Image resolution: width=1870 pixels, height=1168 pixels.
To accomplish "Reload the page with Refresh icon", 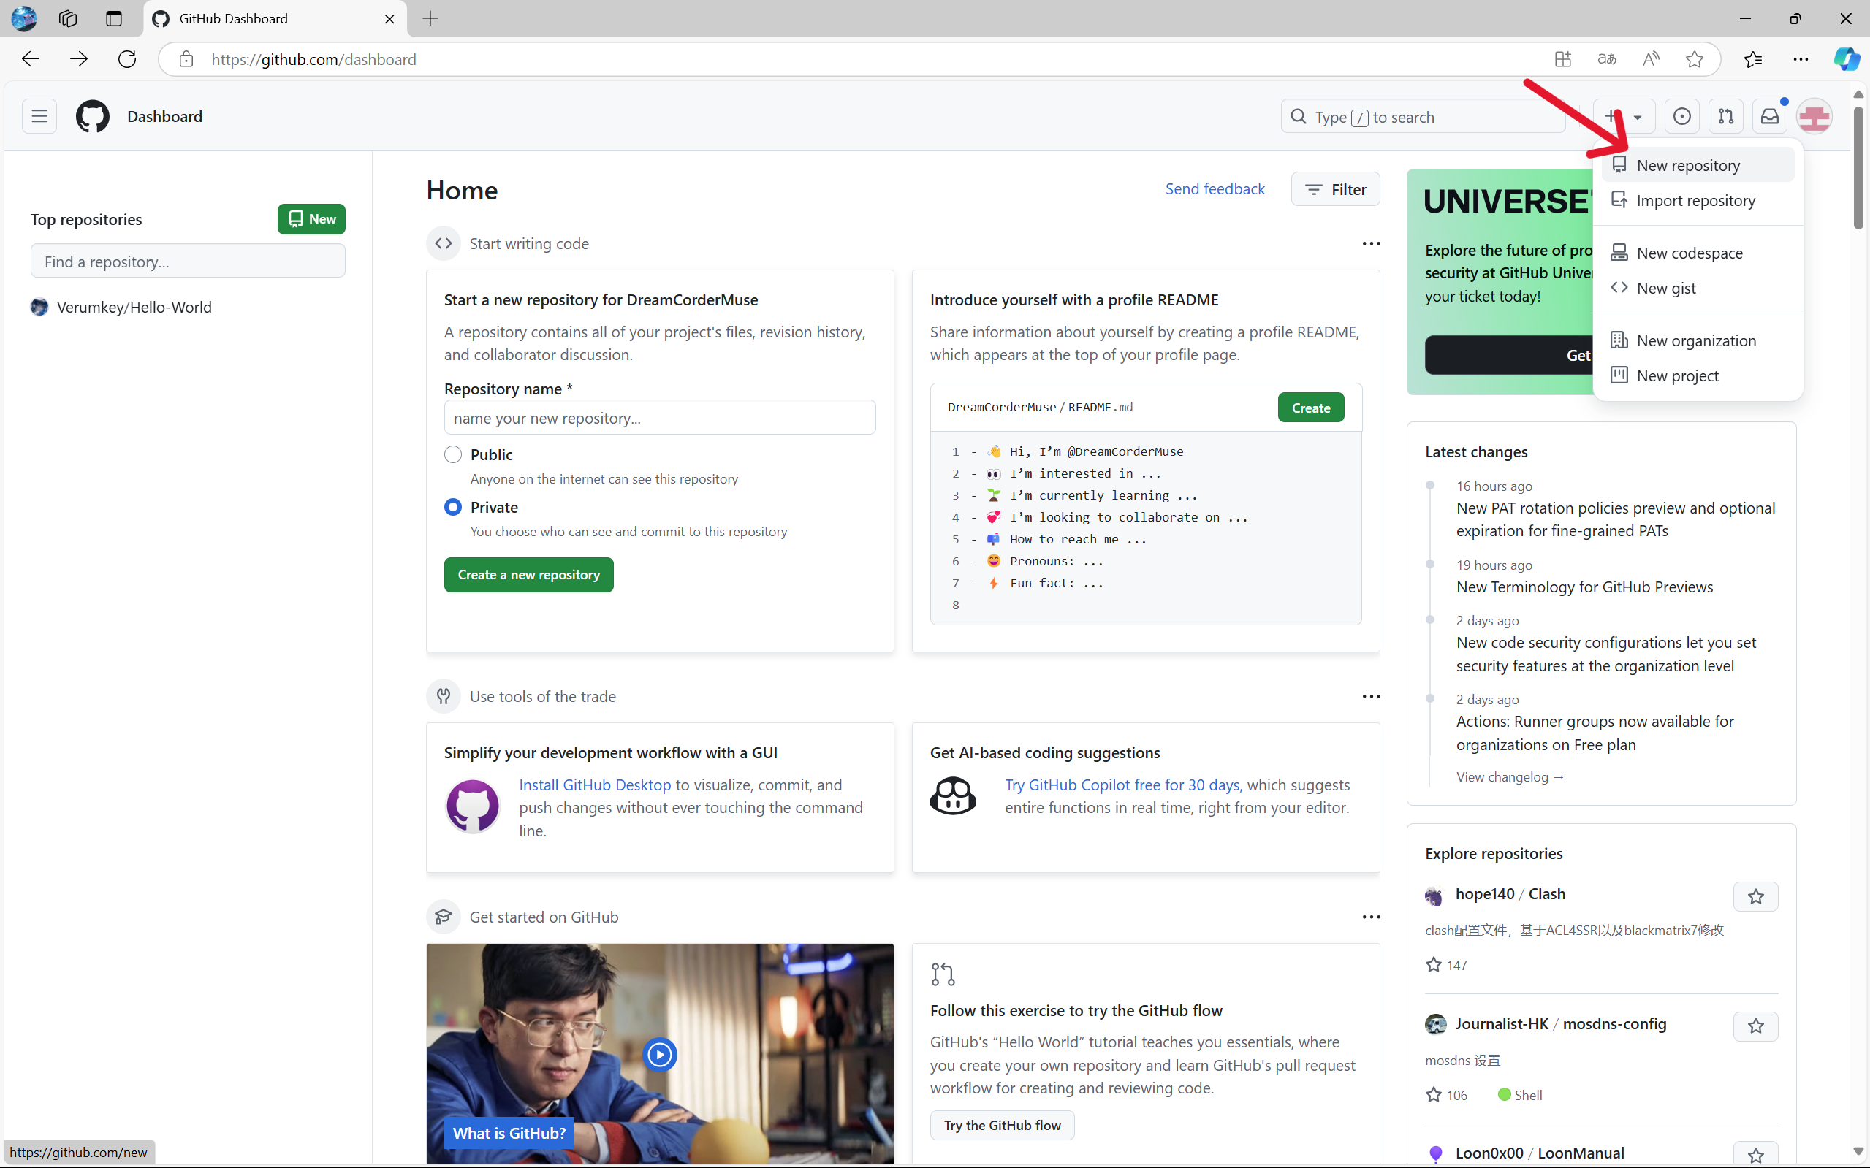I will coord(126,59).
